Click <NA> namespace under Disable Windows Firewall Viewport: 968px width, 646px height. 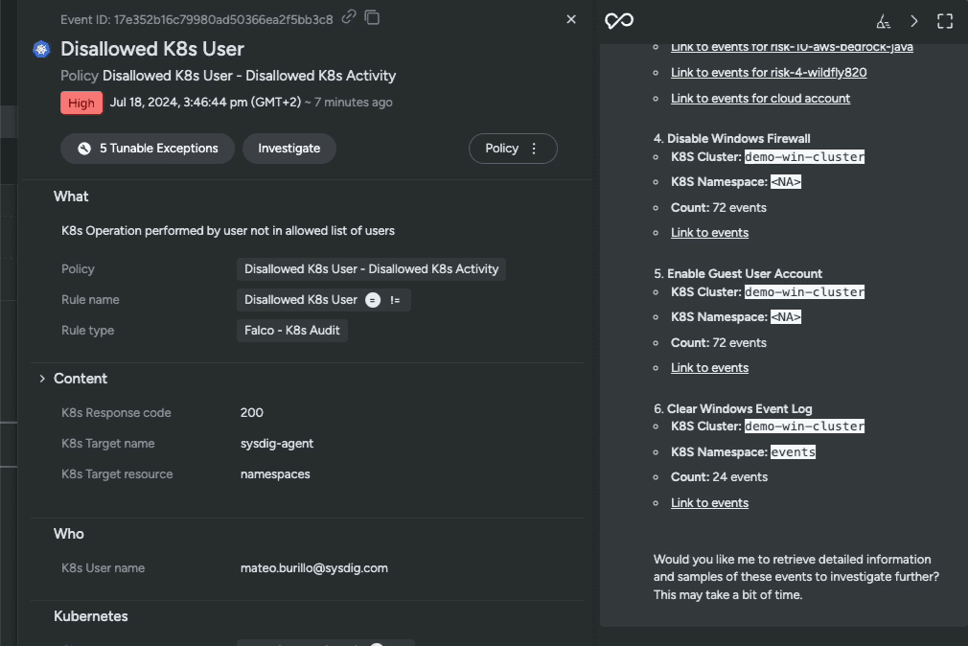point(786,182)
